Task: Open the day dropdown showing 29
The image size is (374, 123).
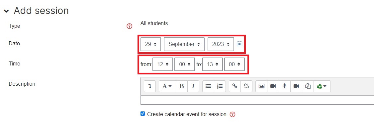Action: [x=151, y=44]
